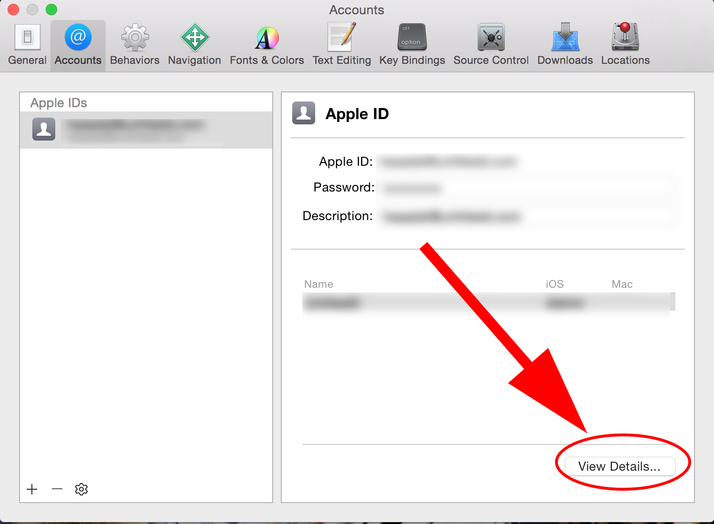714x524 pixels.
Task: Remove selected account with minus button
Action: point(57,489)
